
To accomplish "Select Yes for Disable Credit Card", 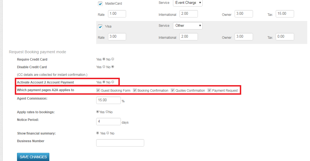I will pos(104,67).
